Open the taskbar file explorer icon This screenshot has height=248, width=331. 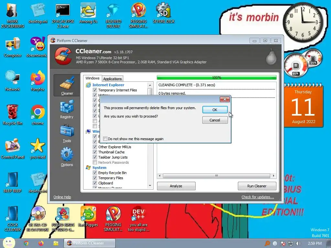[x=56, y=243]
